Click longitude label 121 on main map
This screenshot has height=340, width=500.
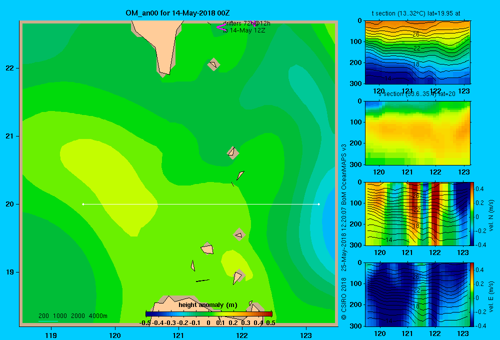[178, 335]
